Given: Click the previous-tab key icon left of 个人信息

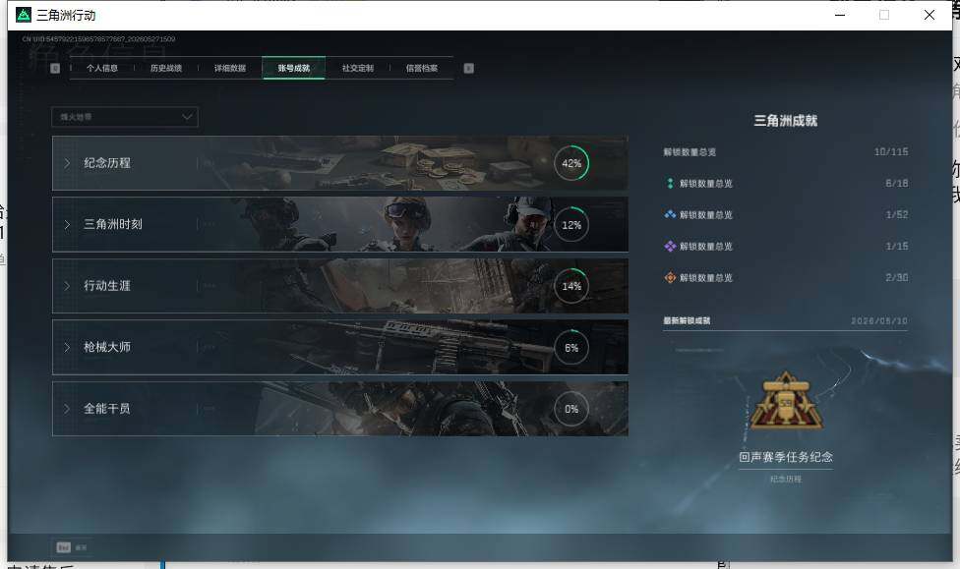Looking at the screenshot, I should [55, 68].
